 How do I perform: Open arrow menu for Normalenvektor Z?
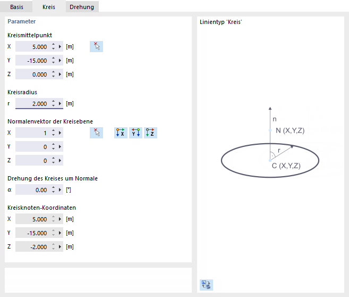coord(60,161)
